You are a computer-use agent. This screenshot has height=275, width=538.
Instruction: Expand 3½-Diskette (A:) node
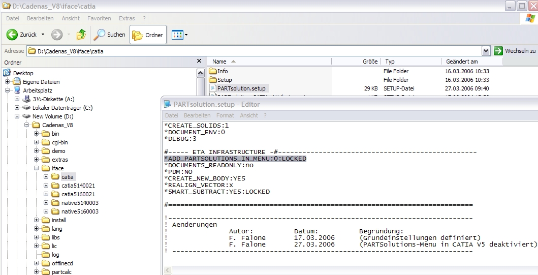17,99
